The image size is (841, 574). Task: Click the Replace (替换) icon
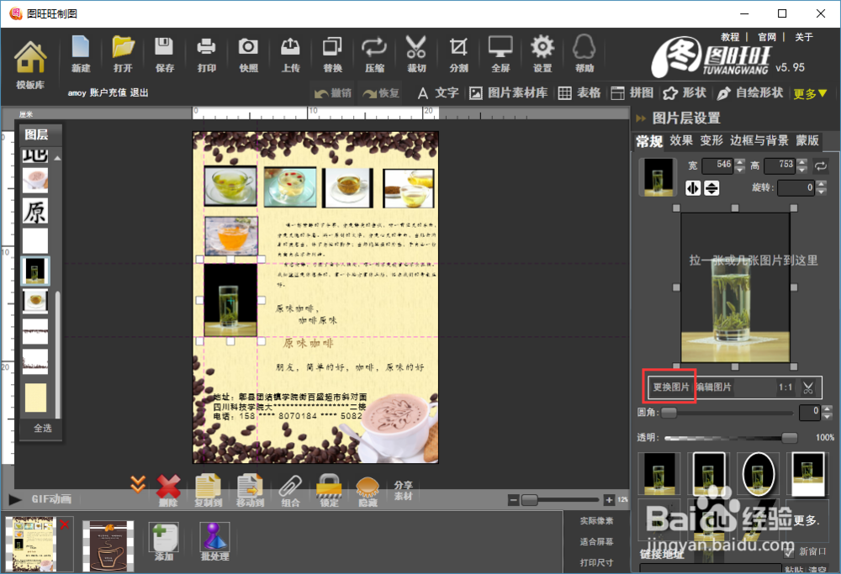[x=332, y=47]
